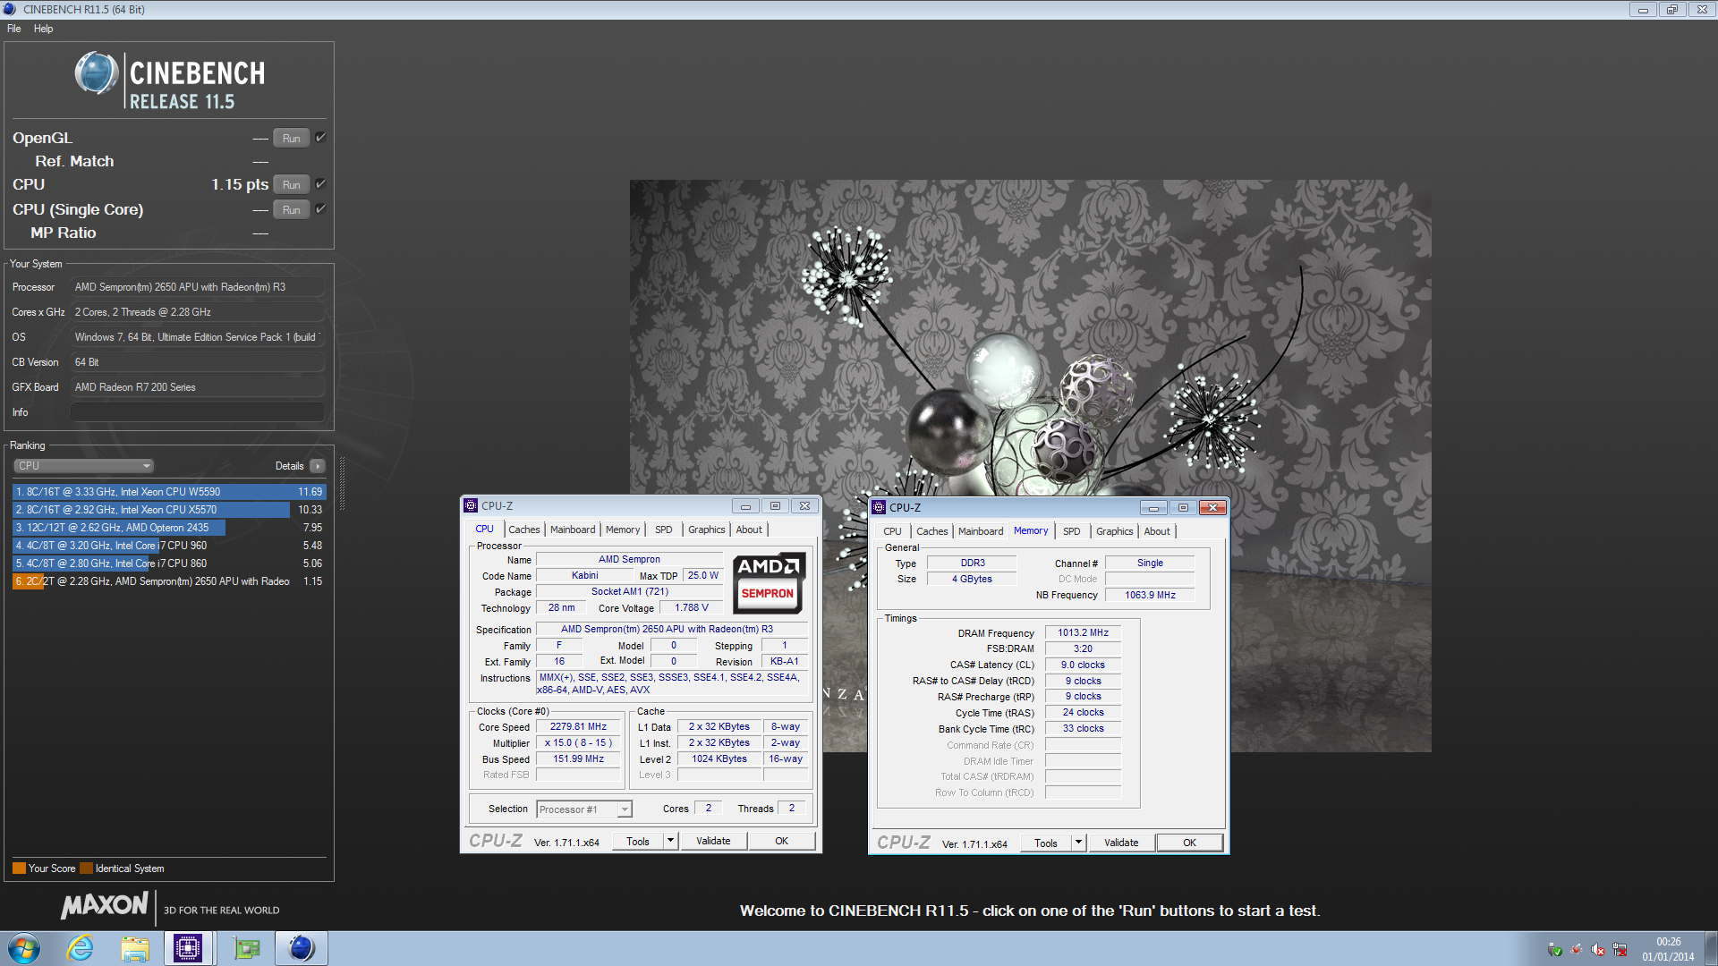Toggle the CPU test checkbox
1718x966 pixels.
pos(320,184)
